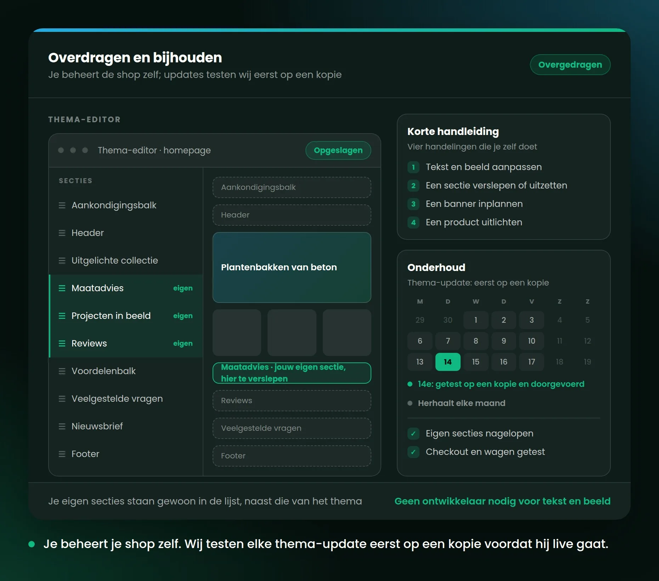The width and height of the screenshot is (659, 581).
Task: Click the Header placeholder block in preview
Action: click(x=292, y=215)
